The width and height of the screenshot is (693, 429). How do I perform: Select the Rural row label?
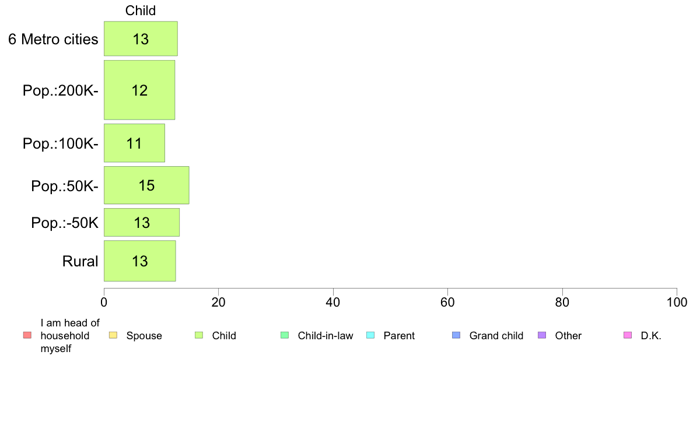(80, 261)
